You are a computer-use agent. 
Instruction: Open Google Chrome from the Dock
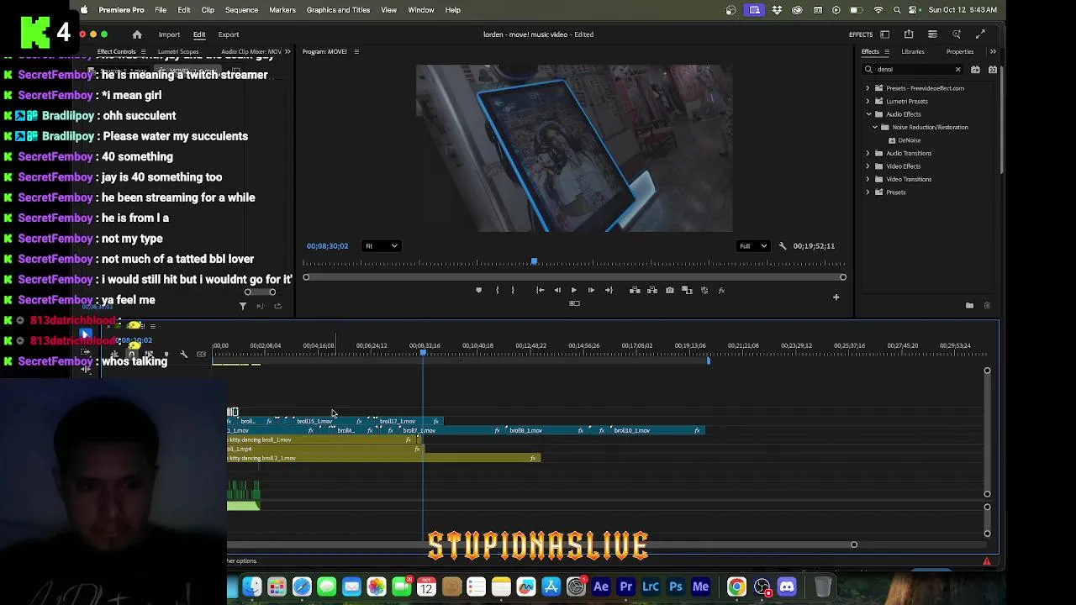point(736,587)
